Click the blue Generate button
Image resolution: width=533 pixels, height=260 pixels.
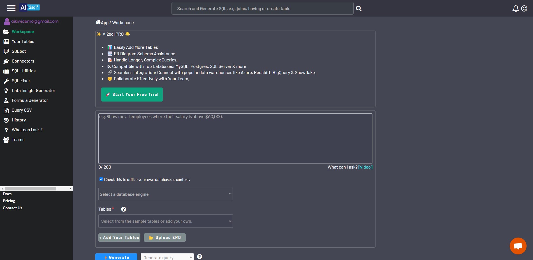pyautogui.click(x=116, y=257)
